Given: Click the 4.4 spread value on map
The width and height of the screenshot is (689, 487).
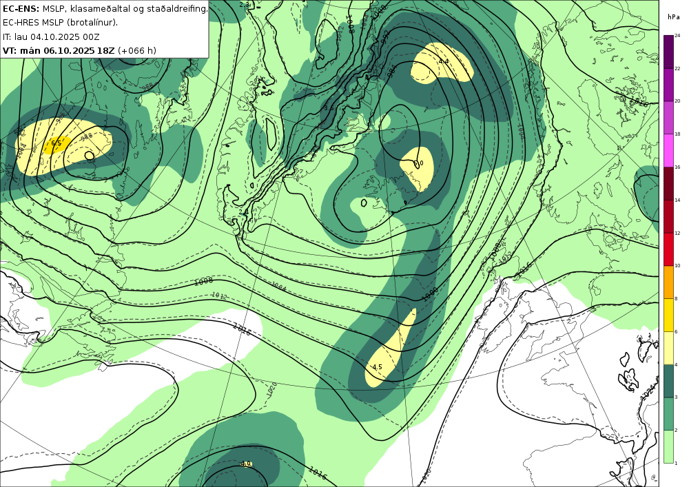Looking at the screenshot, I should pyautogui.click(x=444, y=61).
